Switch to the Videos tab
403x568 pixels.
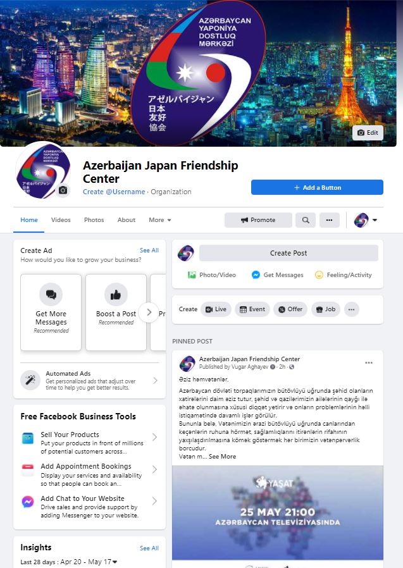(61, 220)
